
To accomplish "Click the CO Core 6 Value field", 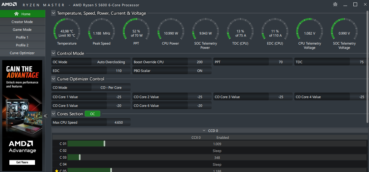I will (x=172, y=105).
